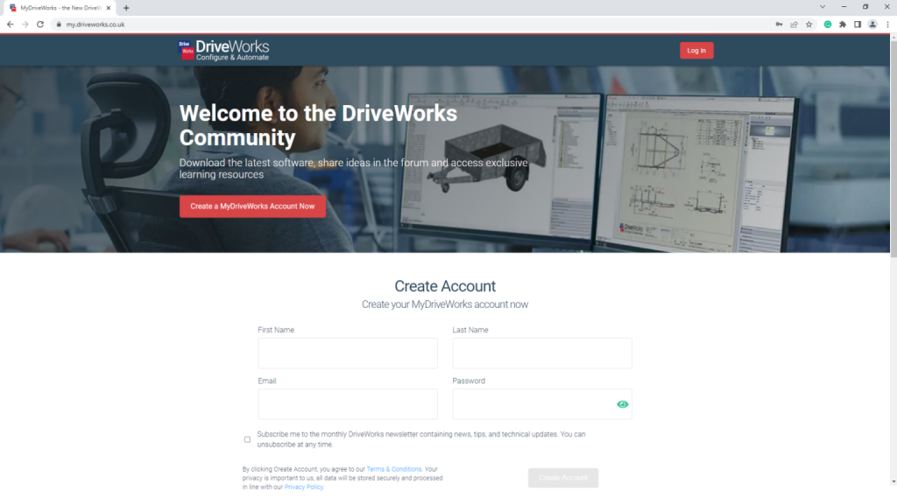Image resolution: width=897 pixels, height=504 pixels.
Task: Click the Log In button
Action: pos(696,50)
